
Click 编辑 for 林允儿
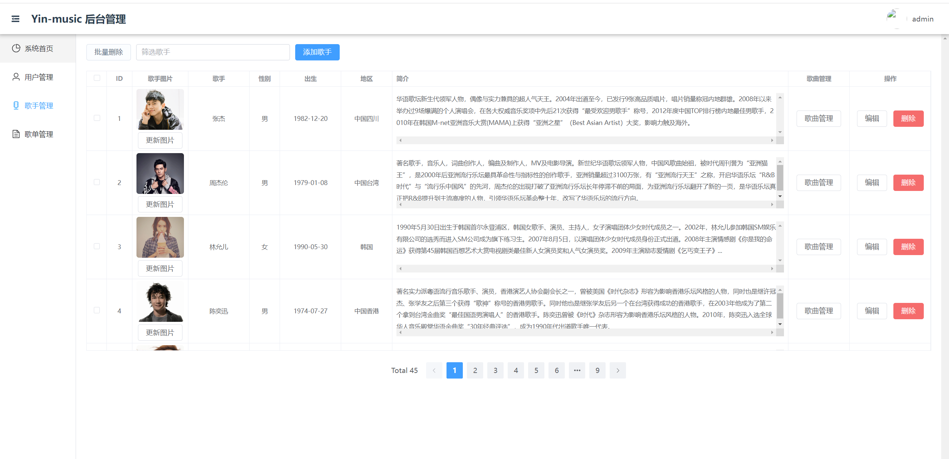[x=872, y=247]
